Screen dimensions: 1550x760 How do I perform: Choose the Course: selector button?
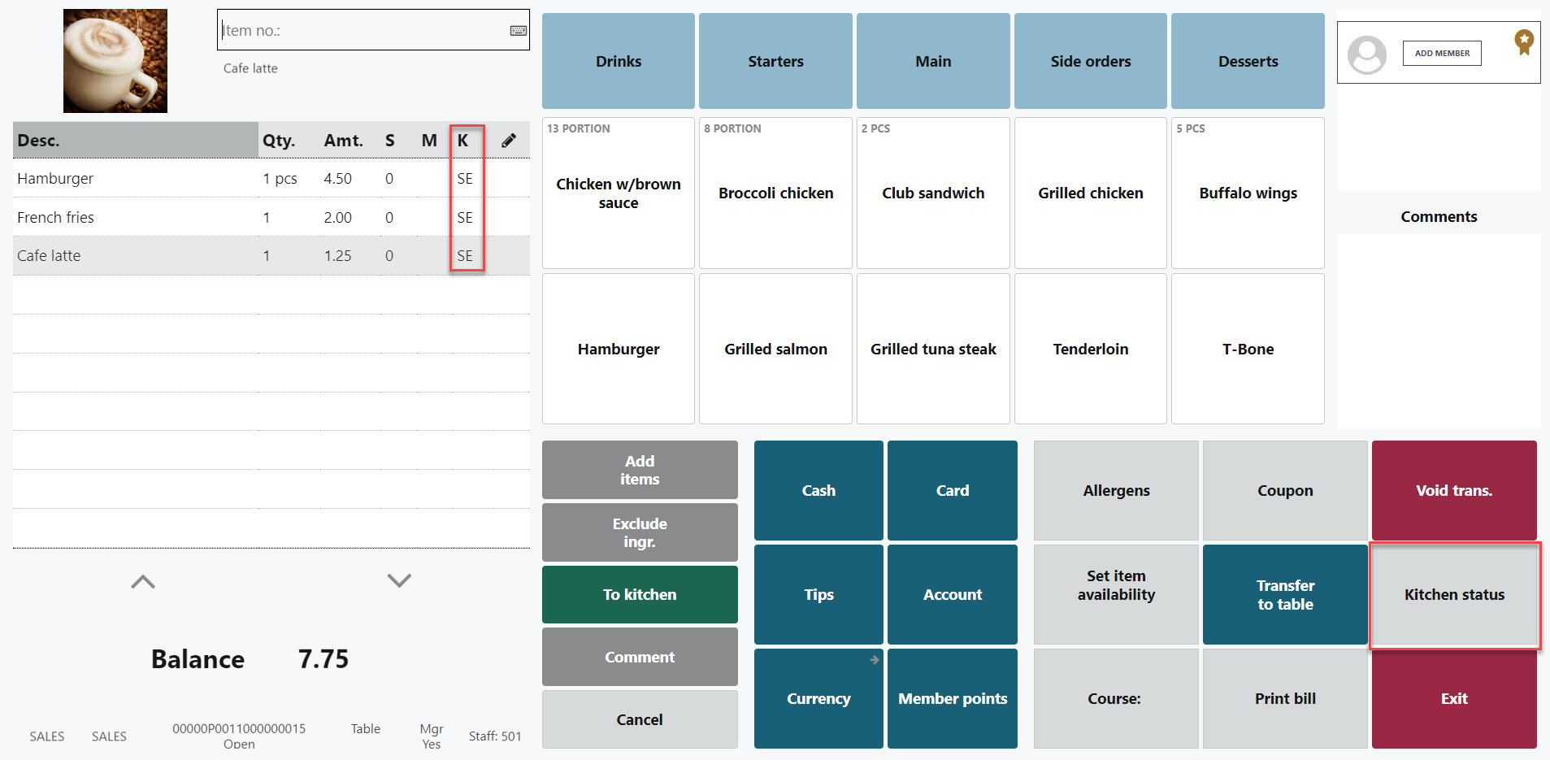(x=1115, y=698)
